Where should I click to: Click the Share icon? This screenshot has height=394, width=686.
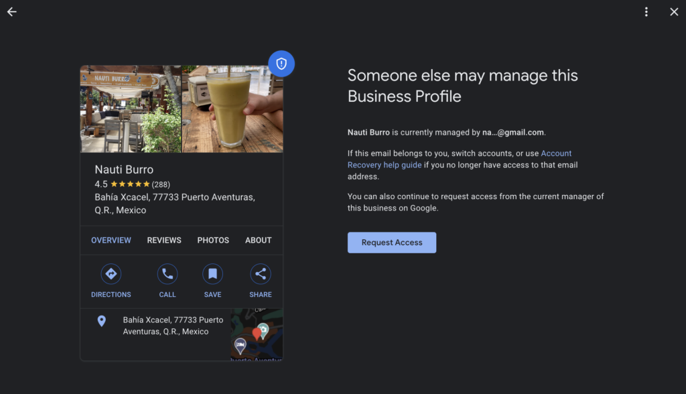(x=261, y=274)
